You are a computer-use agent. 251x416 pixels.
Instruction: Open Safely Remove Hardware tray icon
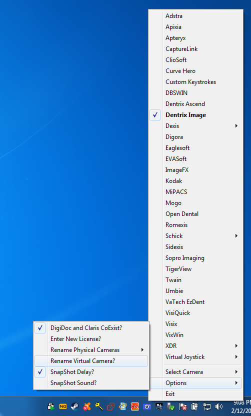[x=171, y=406]
